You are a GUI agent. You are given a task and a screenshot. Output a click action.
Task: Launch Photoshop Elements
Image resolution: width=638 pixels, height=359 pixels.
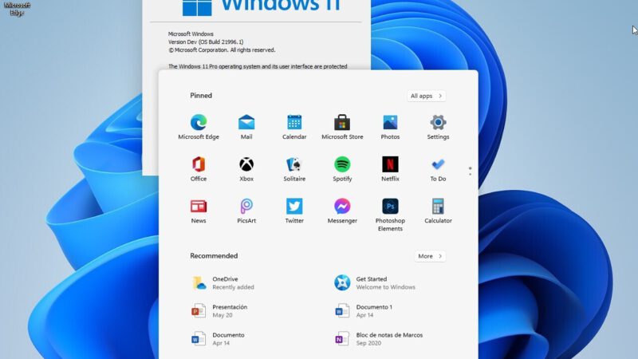(x=390, y=215)
